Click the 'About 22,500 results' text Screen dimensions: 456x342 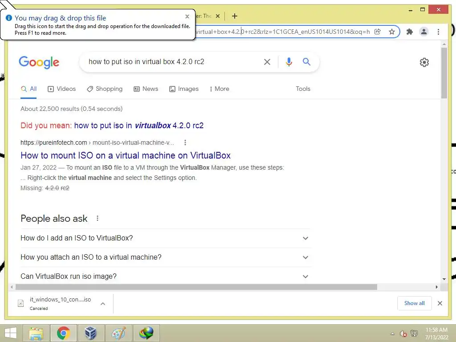72,109
